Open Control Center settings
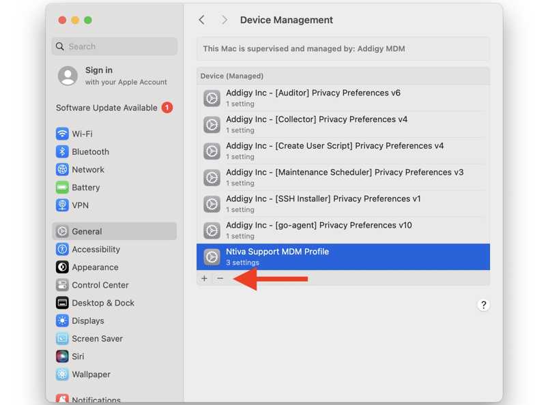Viewport: 546px width, 405px height. [114, 285]
